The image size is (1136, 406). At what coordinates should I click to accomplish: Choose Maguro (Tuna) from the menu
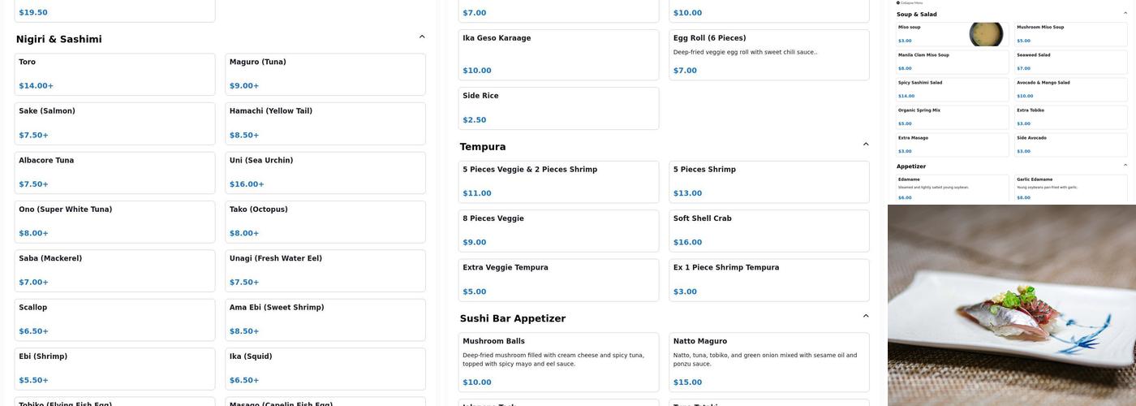point(325,74)
